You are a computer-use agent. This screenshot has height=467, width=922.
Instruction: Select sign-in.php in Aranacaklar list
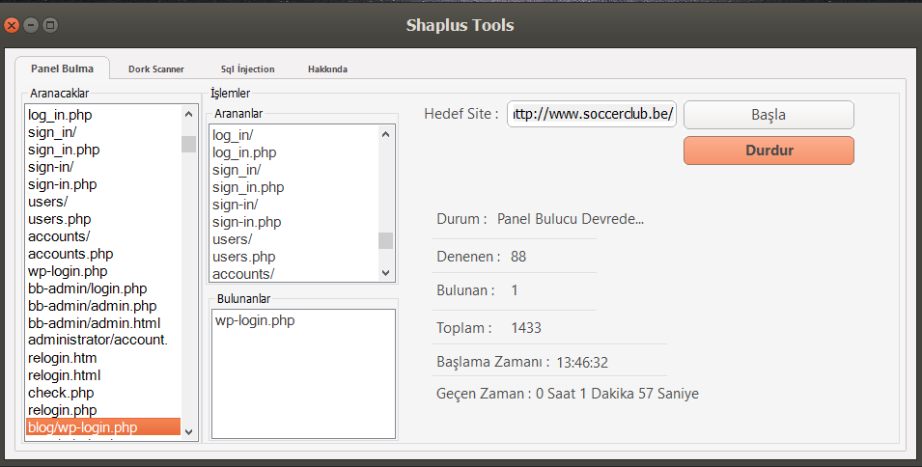click(x=103, y=184)
